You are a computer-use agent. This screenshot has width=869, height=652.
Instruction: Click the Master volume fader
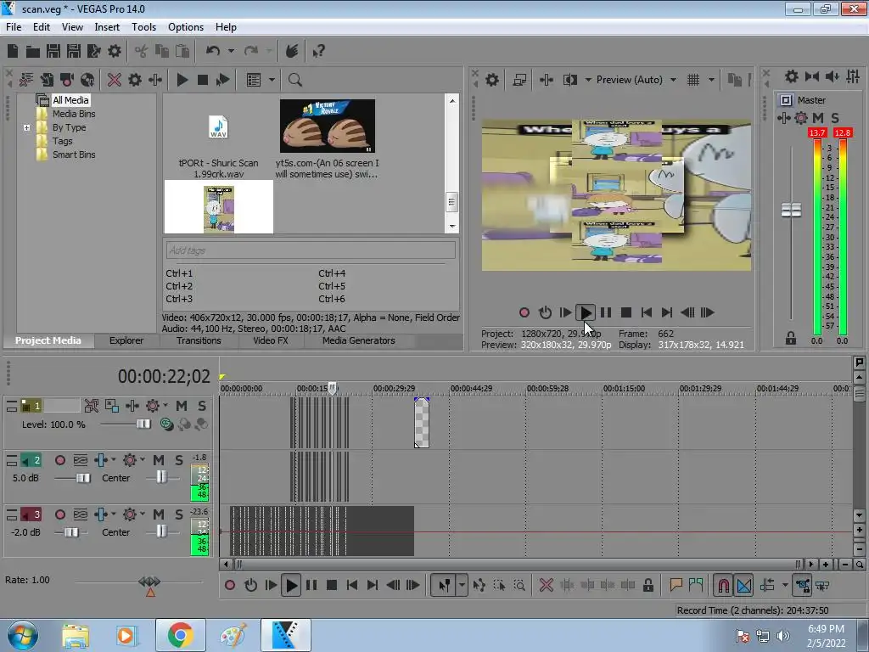pyautogui.click(x=791, y=211)
